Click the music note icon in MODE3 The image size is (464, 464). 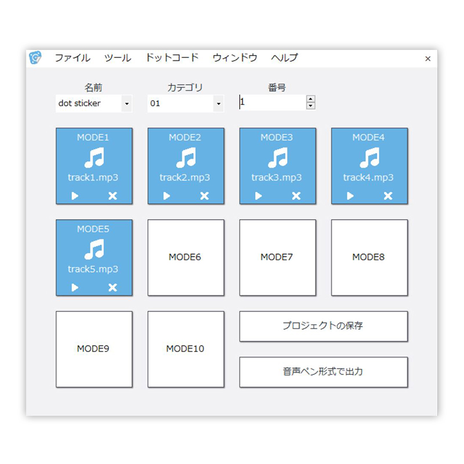pos(278,158)
